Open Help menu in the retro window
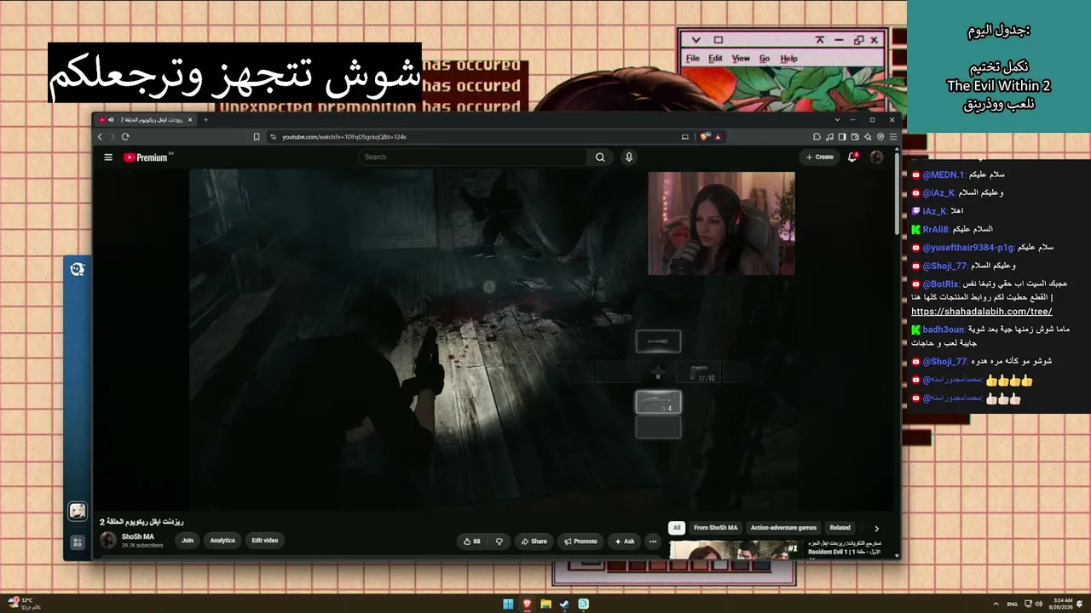This screenshot has width=1091, height=613. (789, 59)
